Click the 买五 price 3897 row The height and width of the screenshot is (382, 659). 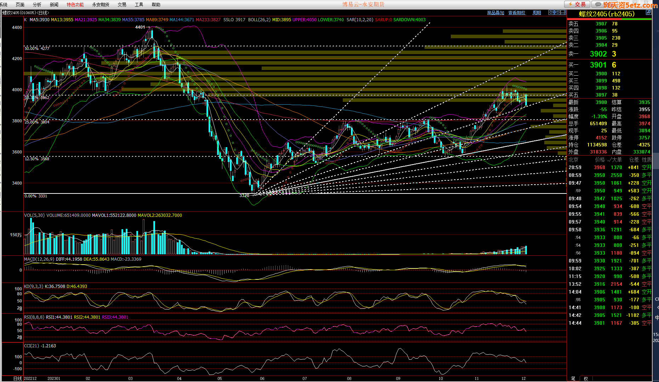coord(609,95)
